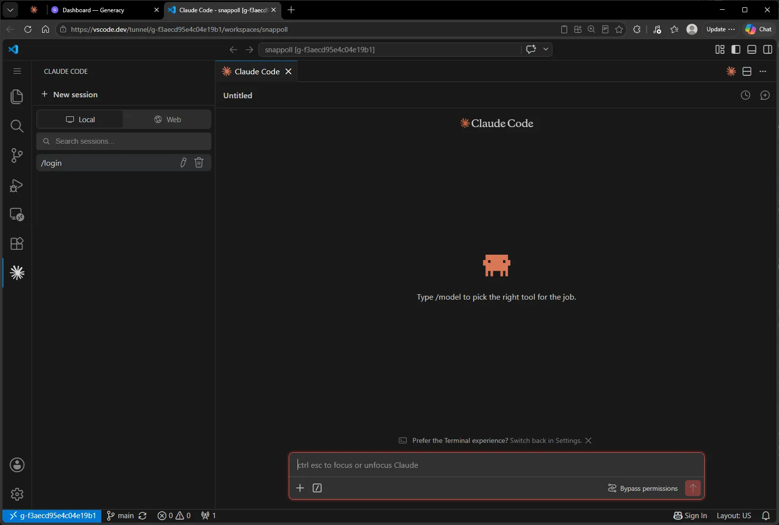Rename the /login session with pencil icon
This screenshot has width=779, height=525.
pyautogui.click(x=183, y=163)
